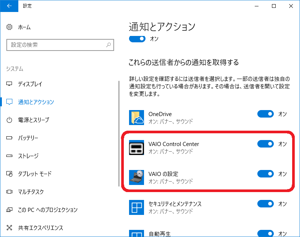Click the 電源とスリープ power icon
Viewport: 300px width, 237px height.
(9, 120)
